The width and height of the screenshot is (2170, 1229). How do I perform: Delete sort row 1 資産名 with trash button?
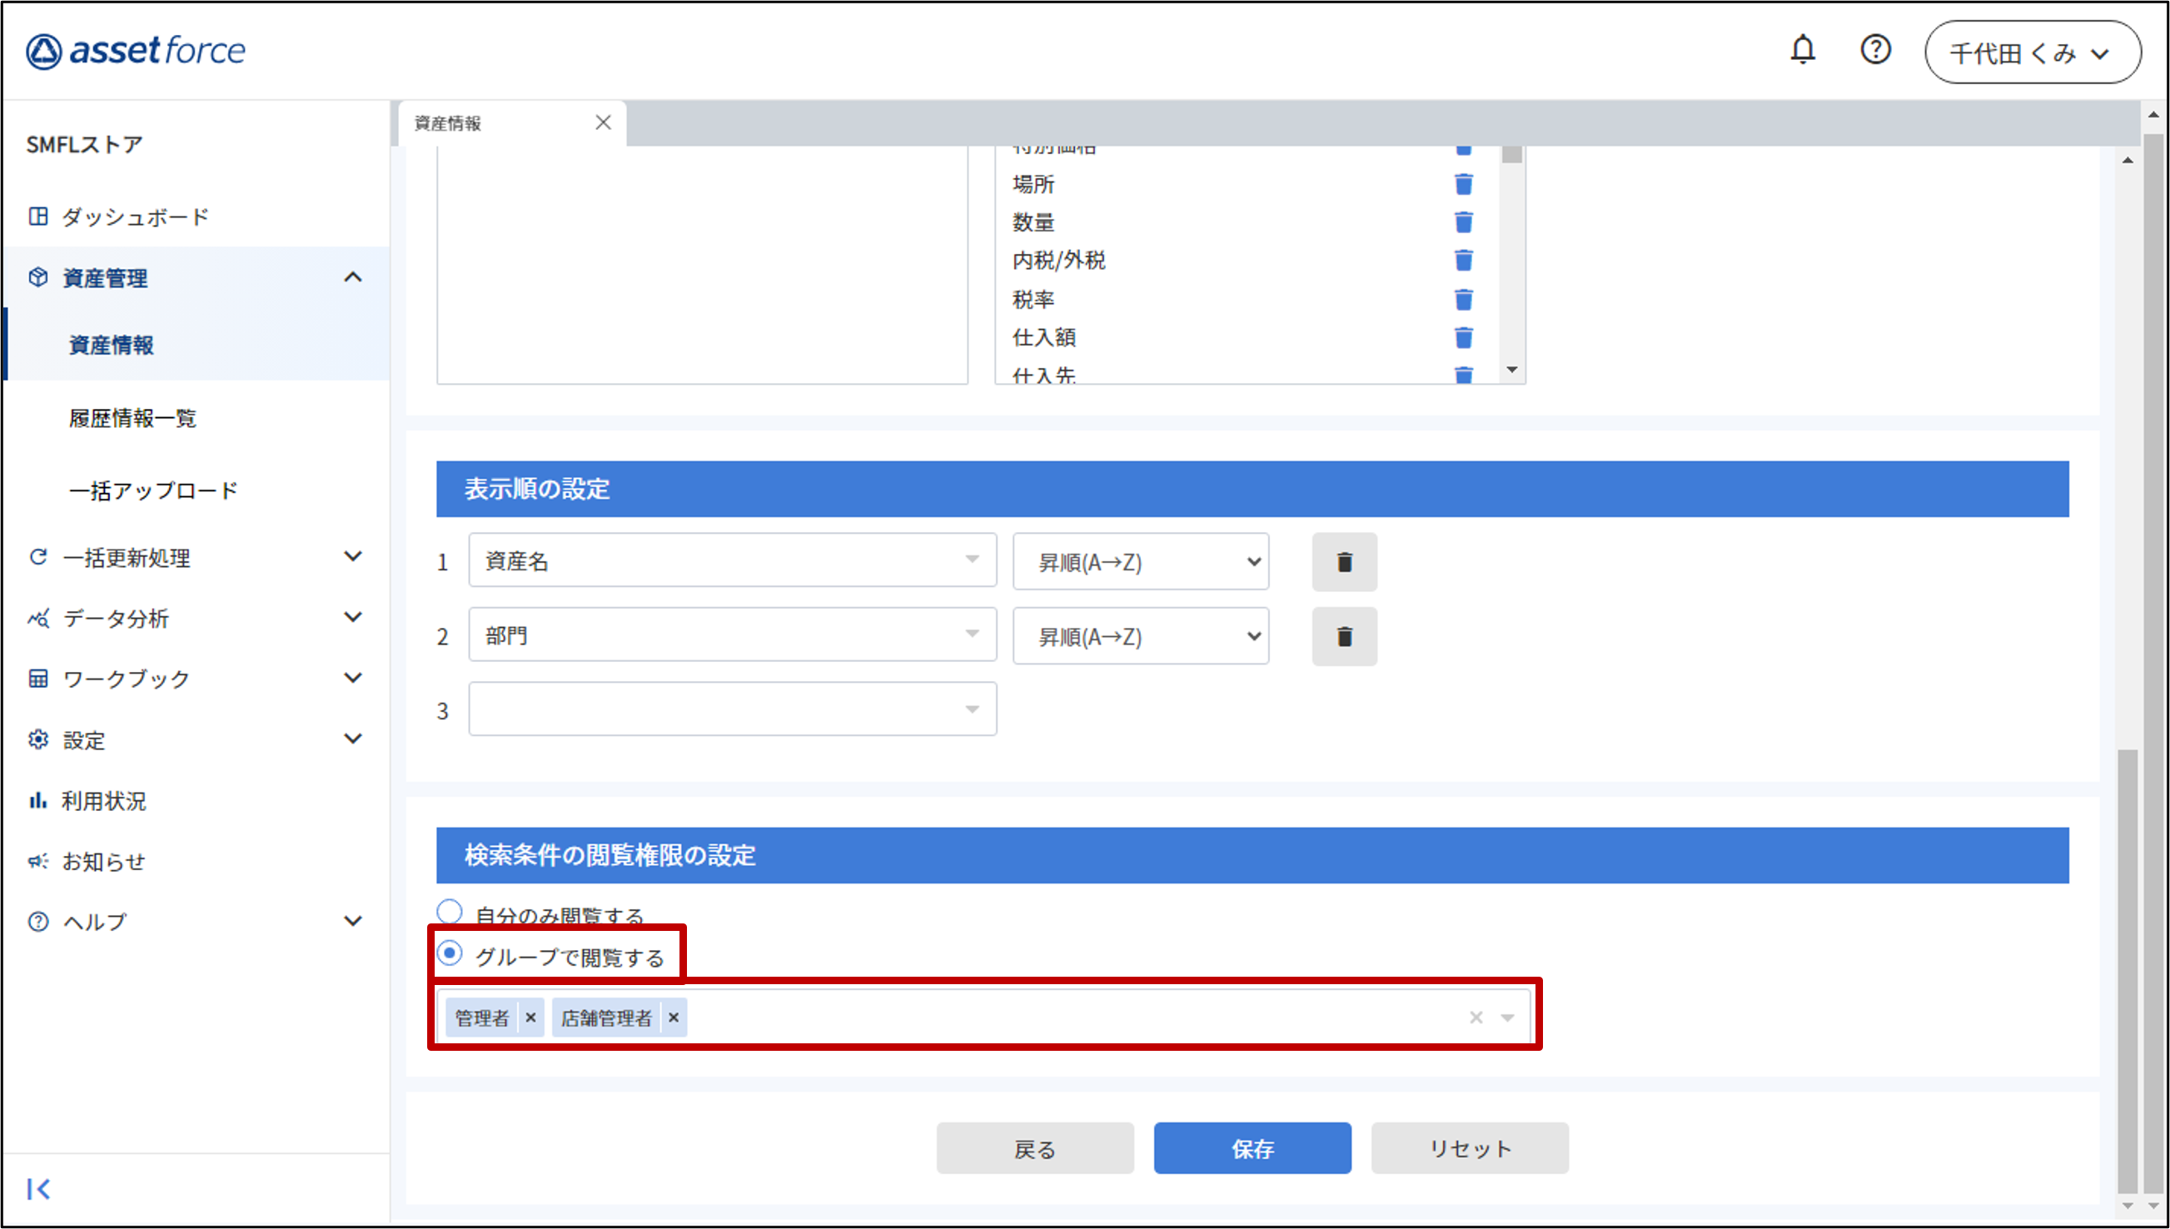(x=1344, y=562)
